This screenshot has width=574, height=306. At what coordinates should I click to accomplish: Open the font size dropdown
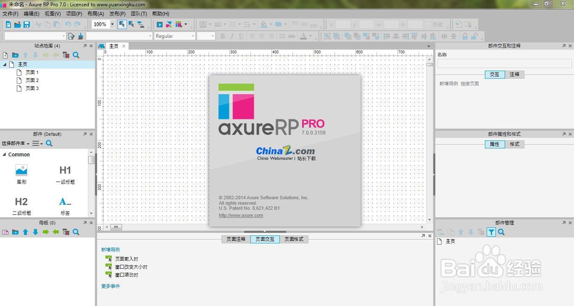(205, 36)
